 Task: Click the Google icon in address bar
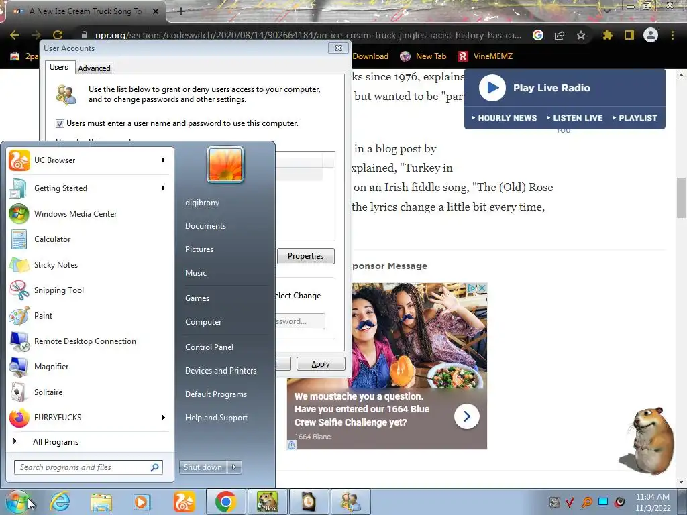[x=538, y=35]
